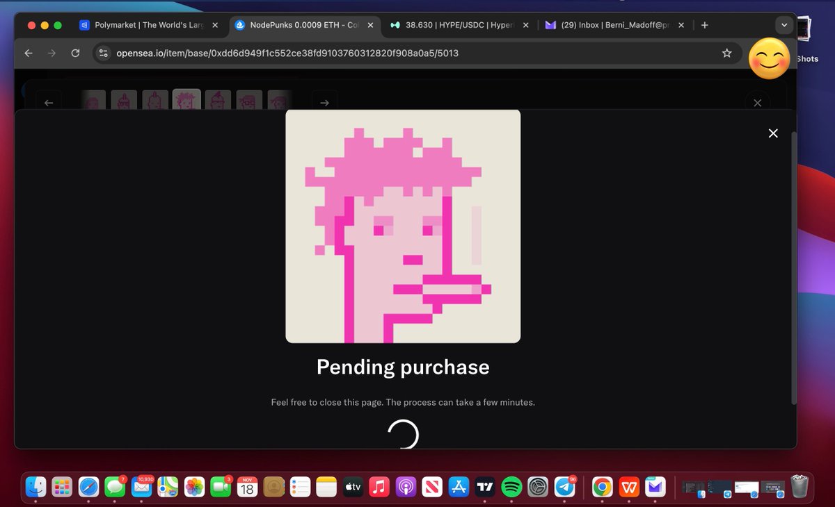Launch Safari from the dock
Image resolution: width=835 pixels, height=507 pixels.
(88, 488)
